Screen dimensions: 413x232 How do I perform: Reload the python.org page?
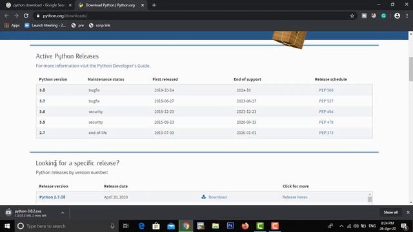26,15
